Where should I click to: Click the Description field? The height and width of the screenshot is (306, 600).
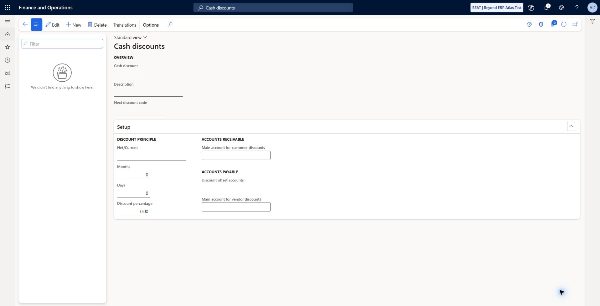(x=148, y=92)
